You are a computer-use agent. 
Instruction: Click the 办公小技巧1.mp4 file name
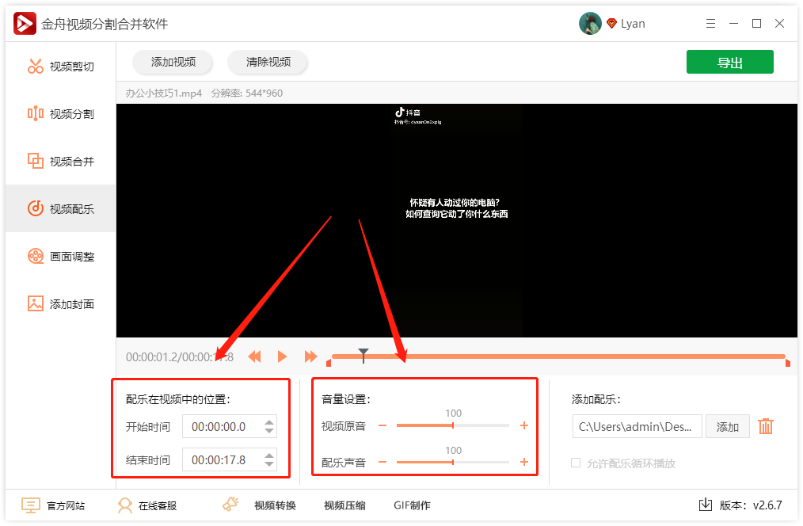164,93
